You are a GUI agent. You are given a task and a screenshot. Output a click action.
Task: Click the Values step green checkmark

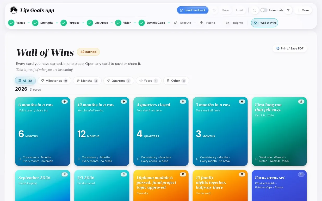point(11,23)
